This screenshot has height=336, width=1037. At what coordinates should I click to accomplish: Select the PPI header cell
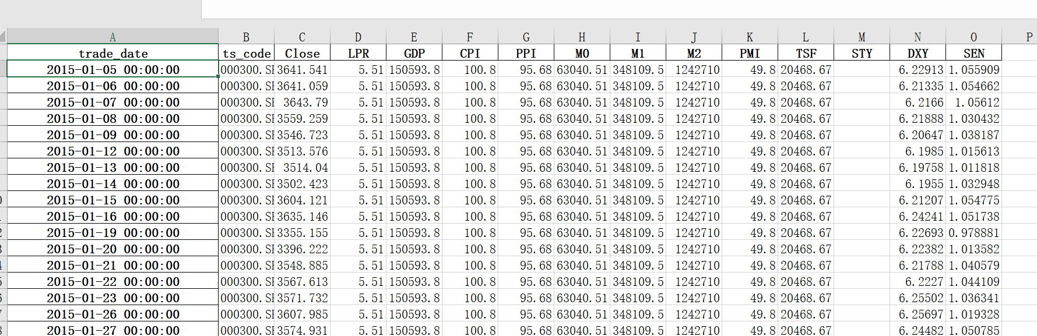[526, 53]
